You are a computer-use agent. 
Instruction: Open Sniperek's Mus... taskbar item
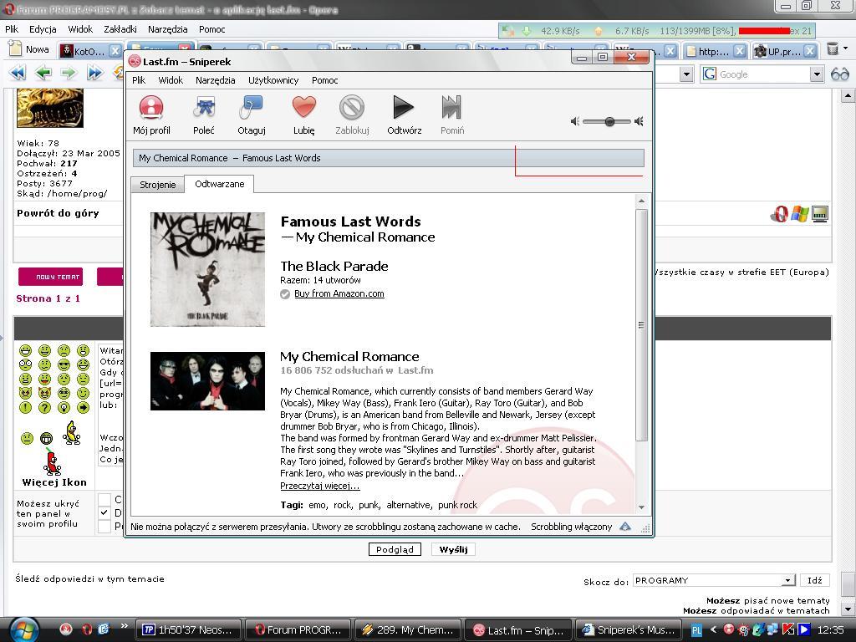click(x=629, y=630)
